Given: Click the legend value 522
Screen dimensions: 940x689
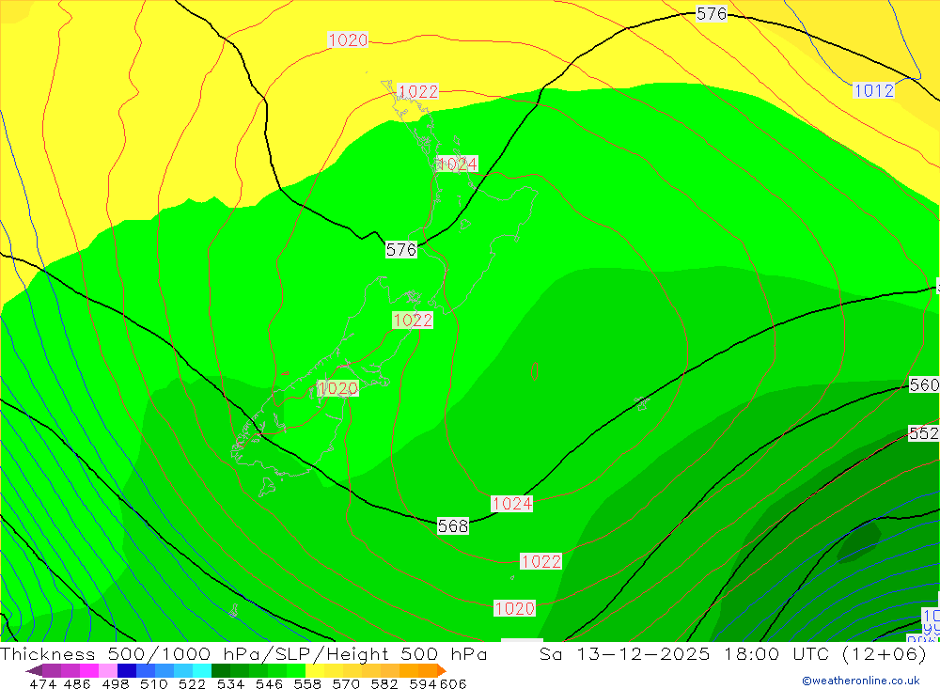Looking at the screenshot, I should coord(192,683).
